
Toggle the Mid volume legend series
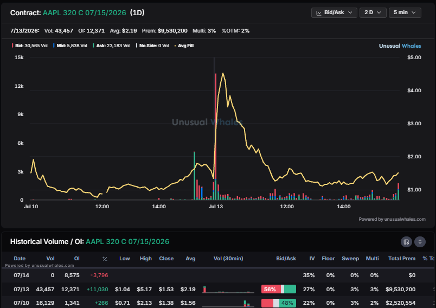point(70,46)
